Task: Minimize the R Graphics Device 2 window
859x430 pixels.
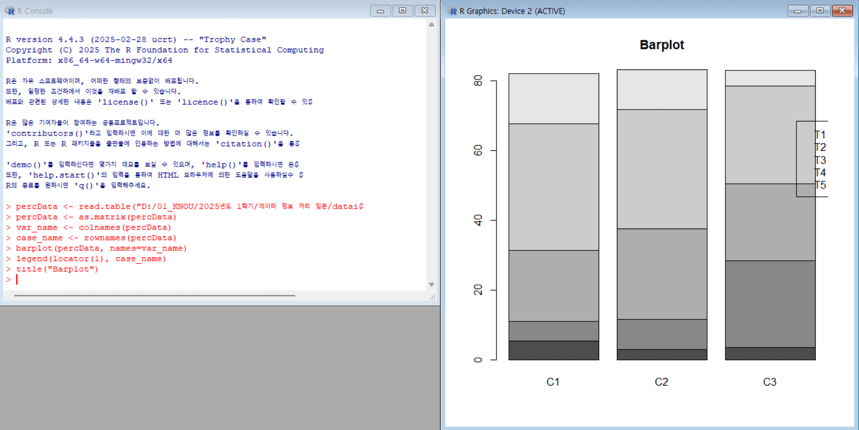Action: point(797,11)
